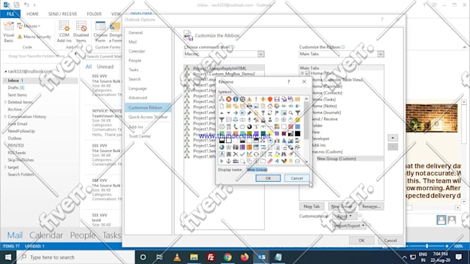Choose the org chart symbol
This screenshot has width=470, height=264.
(x=222, y=100)
